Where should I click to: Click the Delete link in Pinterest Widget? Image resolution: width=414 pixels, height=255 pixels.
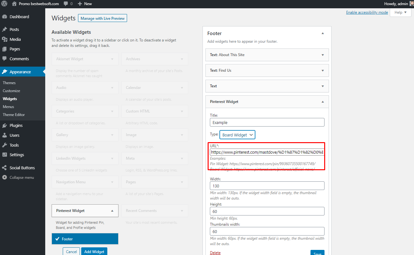click(x=215, y=253)
